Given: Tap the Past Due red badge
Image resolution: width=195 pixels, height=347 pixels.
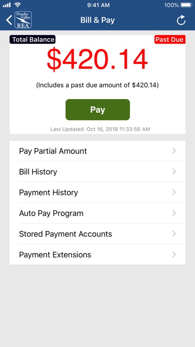Looking at the screenshot, I should click(170, 39).
